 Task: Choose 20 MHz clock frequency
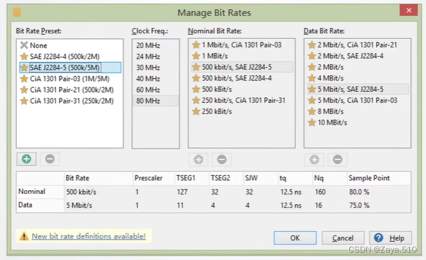coord(156,46)
